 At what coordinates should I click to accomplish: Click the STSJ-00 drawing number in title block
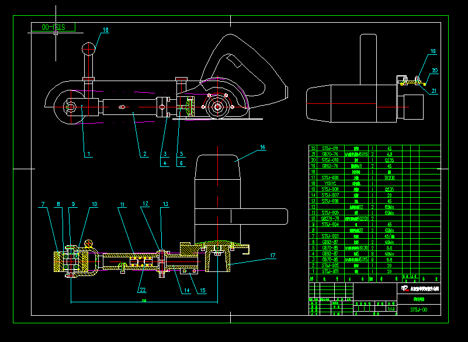420,309
